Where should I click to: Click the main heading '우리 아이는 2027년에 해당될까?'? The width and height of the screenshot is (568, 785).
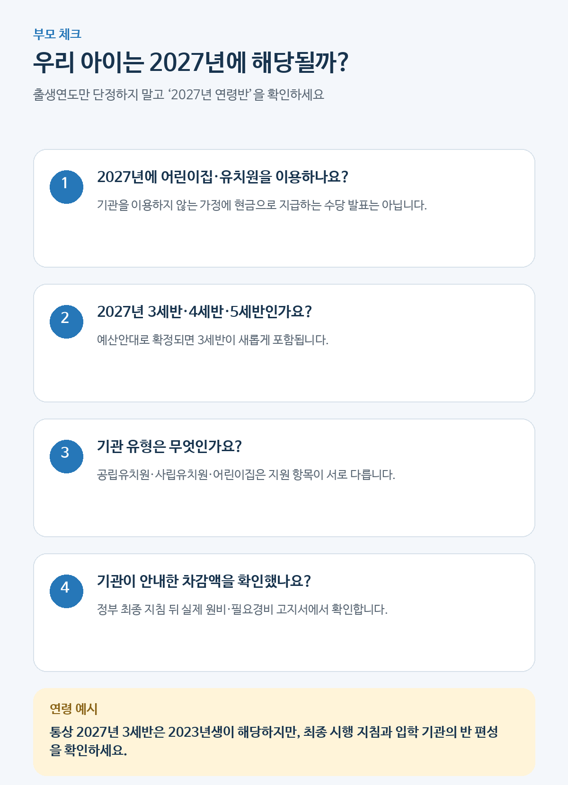click(191, 62)
